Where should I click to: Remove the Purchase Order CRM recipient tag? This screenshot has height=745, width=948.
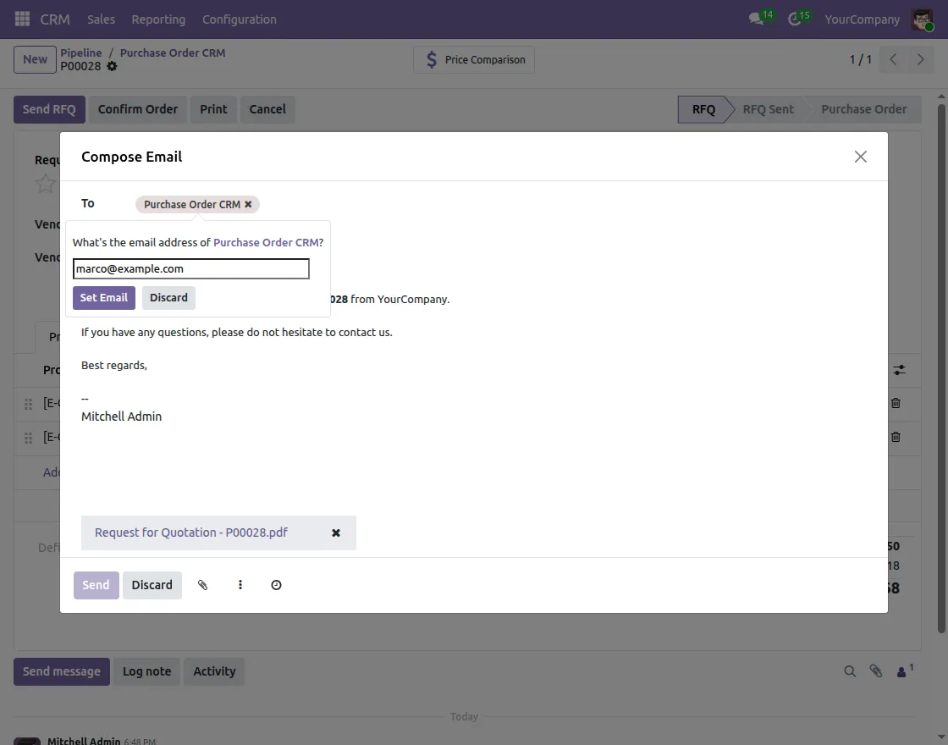pyautogui.click(x=248, y=204)
